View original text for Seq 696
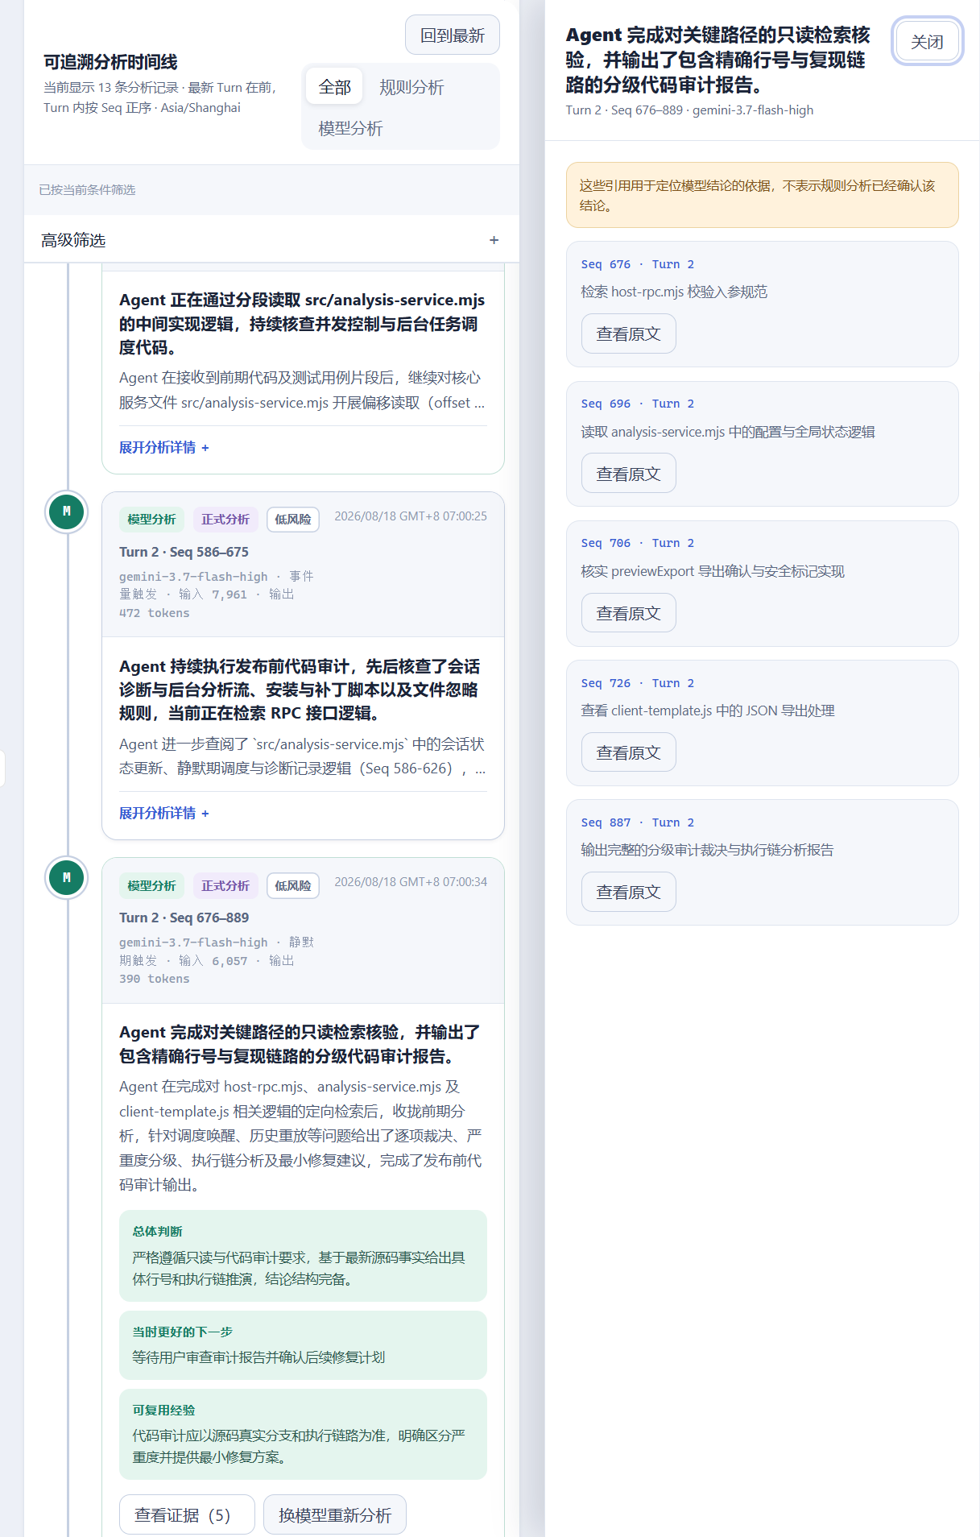Screen dimensions: 980x1537 629,474
